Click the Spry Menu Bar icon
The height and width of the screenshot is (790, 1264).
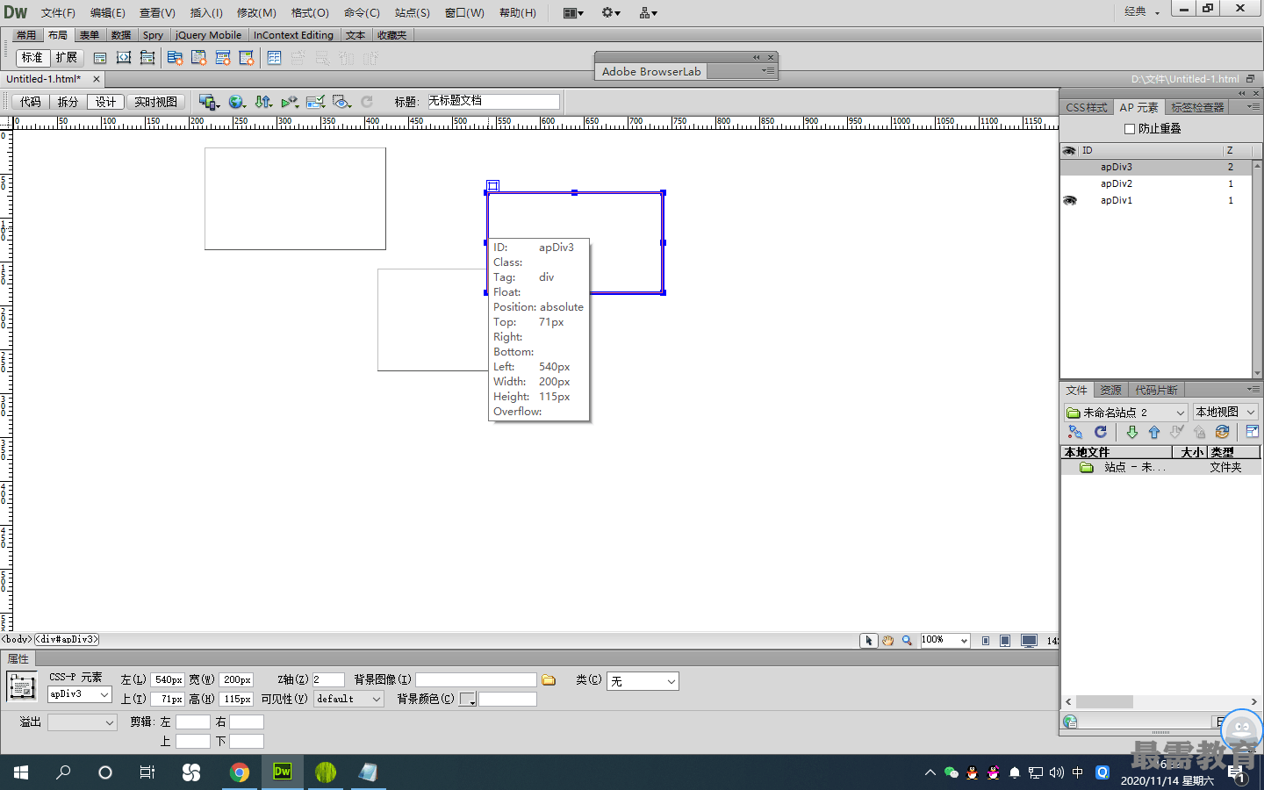[x=175, y=58]
